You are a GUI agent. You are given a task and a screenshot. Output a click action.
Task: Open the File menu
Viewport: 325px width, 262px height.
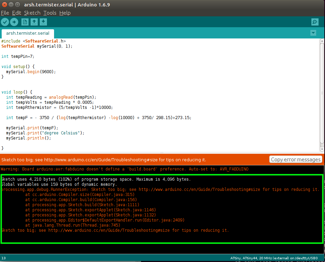(5, 13)
